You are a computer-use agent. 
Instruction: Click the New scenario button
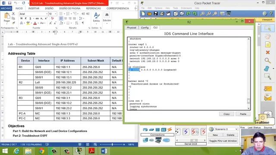(x=215, y=135)
